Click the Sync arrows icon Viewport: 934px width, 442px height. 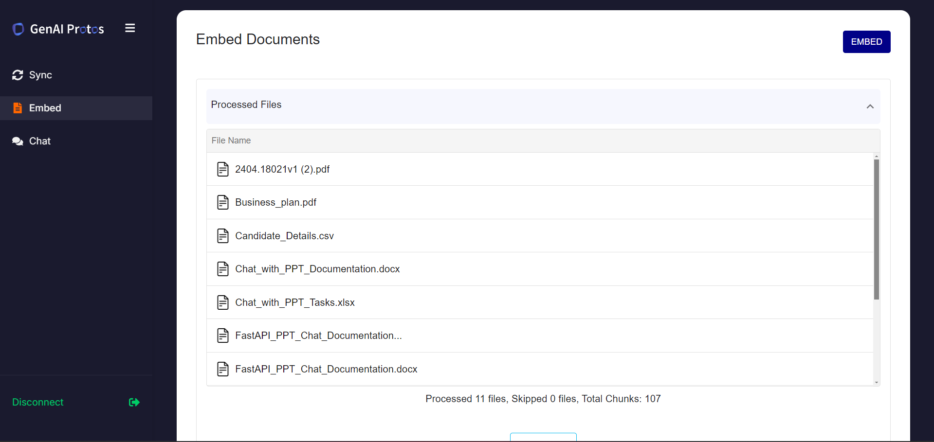18,75
